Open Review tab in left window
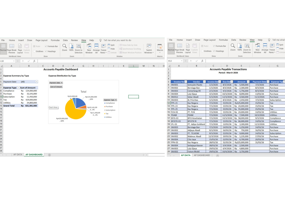The width and height of the screenshot is (285, 213). (x=74, y=40)
